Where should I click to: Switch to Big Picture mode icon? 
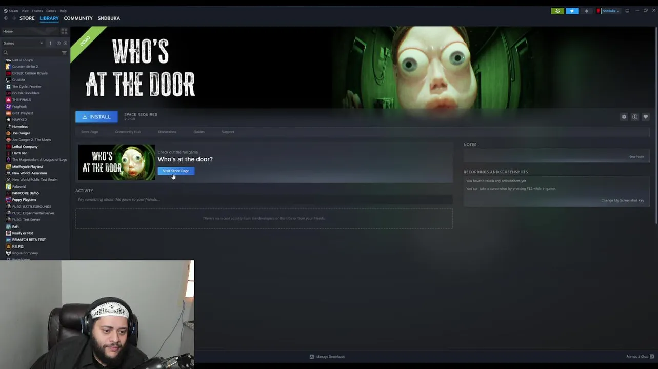[x=627, y=11]
